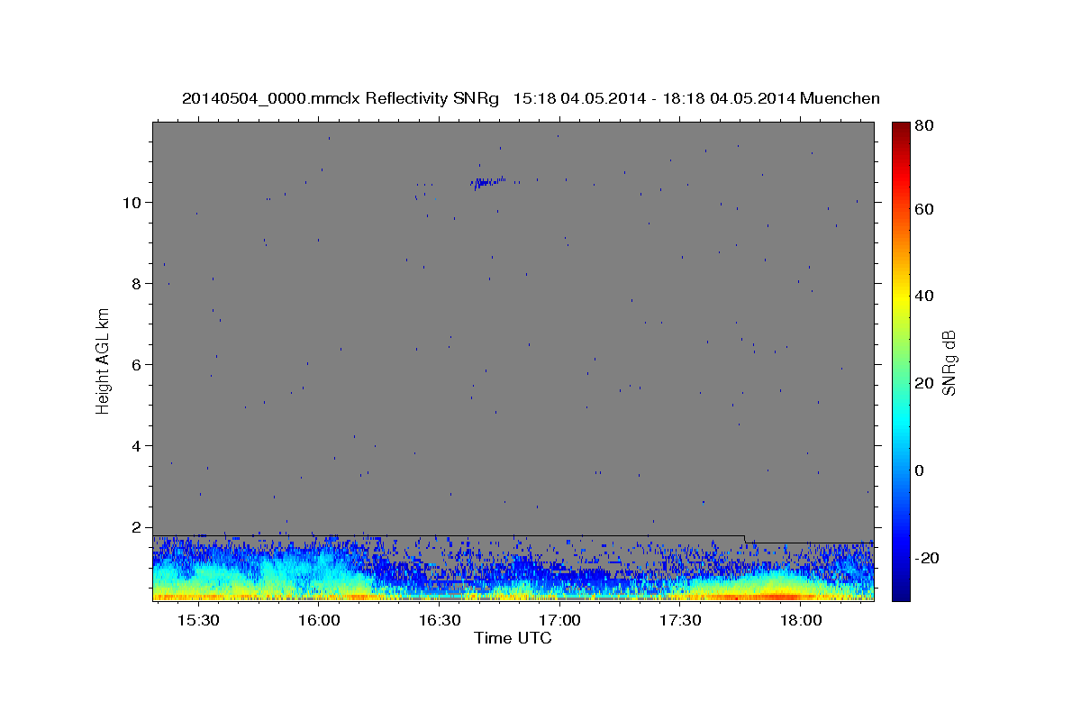Click the dark blue bottom of colorbar
The image size is (1081, 721).
coord(900,591)
